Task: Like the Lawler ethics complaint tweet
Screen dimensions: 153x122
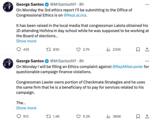Action: coord(79,116)
